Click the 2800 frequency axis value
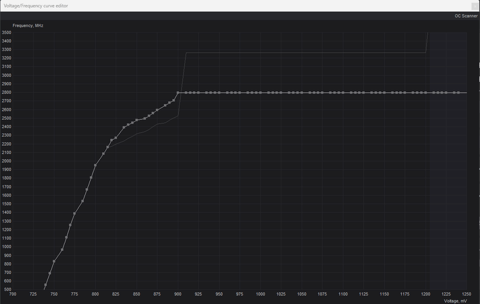The image size is (480, 304). (x=7, y=92)
